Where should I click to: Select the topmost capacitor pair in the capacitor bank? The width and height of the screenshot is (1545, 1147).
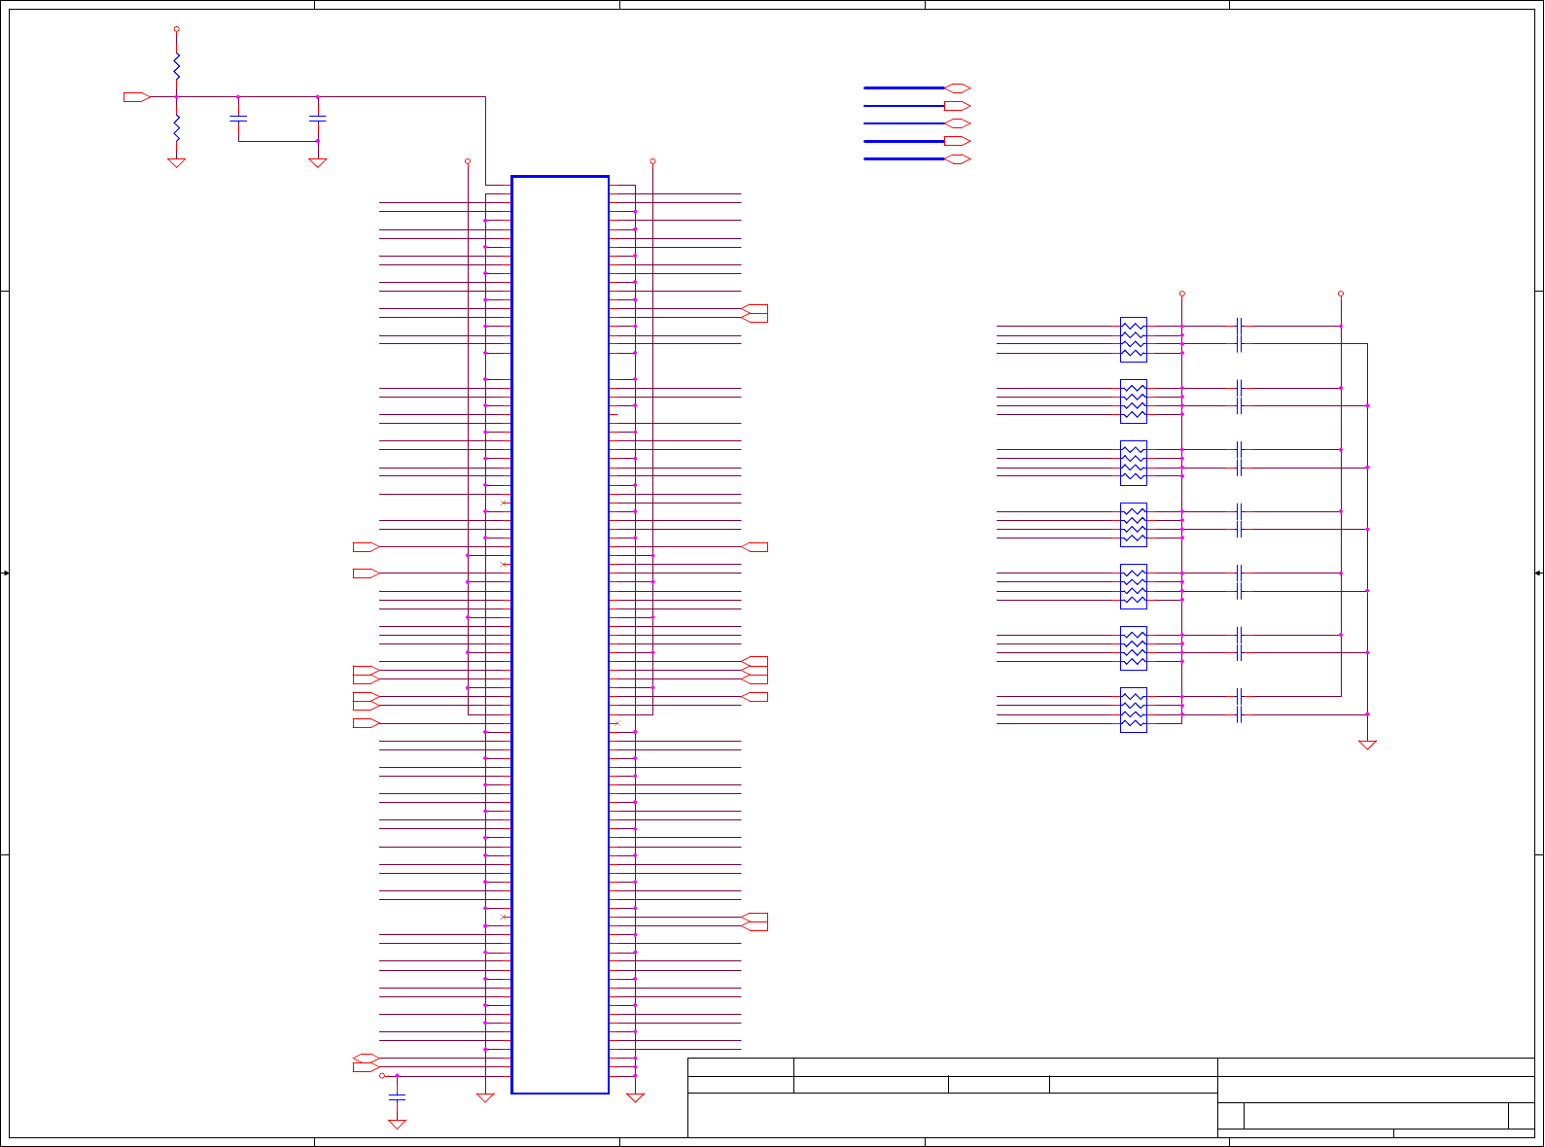pos(1240,334)
